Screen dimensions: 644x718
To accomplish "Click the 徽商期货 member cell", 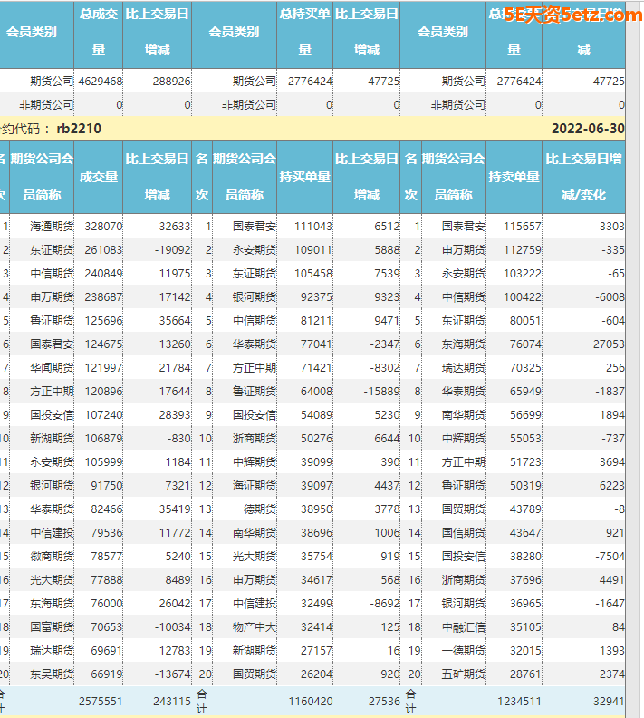I will 52,557.
